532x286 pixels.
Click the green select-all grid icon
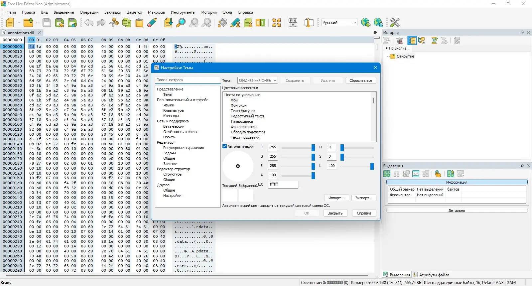tap(387, 174)
